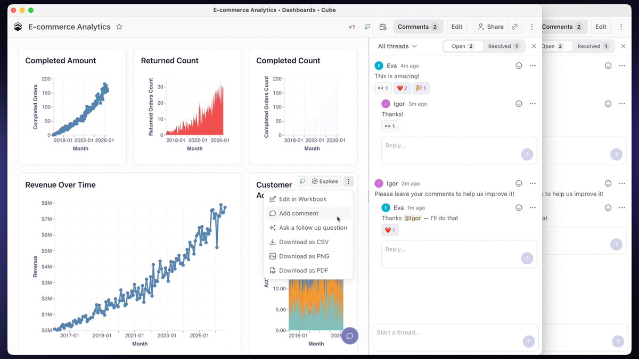Click the Returned Count chart title

tap(170, 61)
